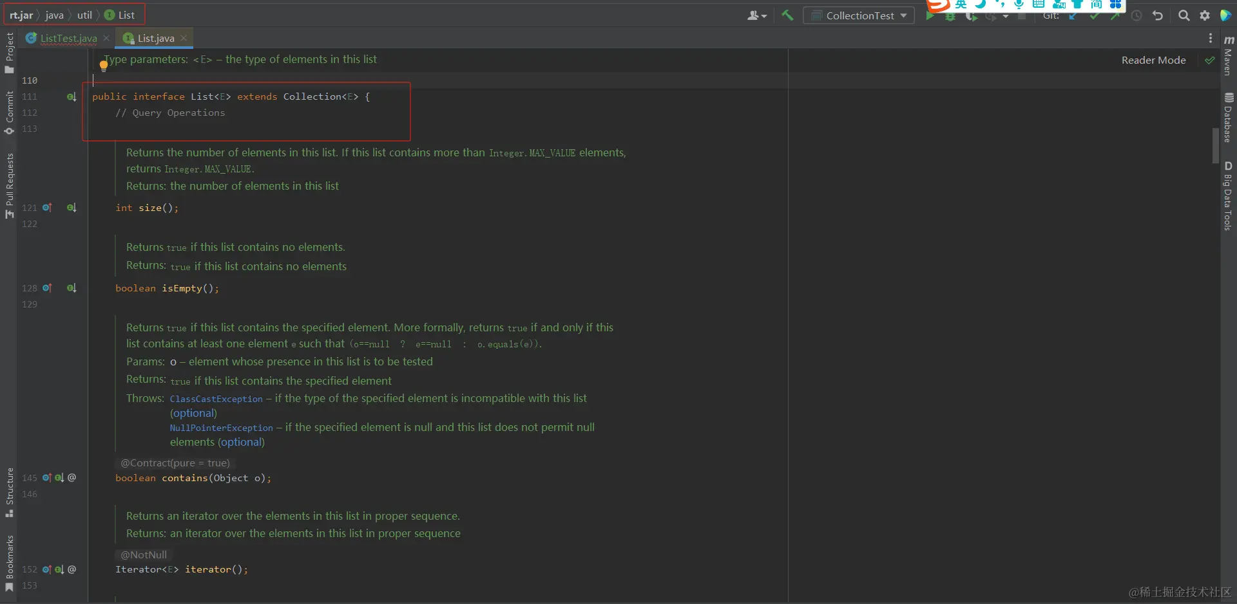Debug CollectionTest with the bug icon
Viewport: 1237px width, 604px height.
tap(950, 17)
